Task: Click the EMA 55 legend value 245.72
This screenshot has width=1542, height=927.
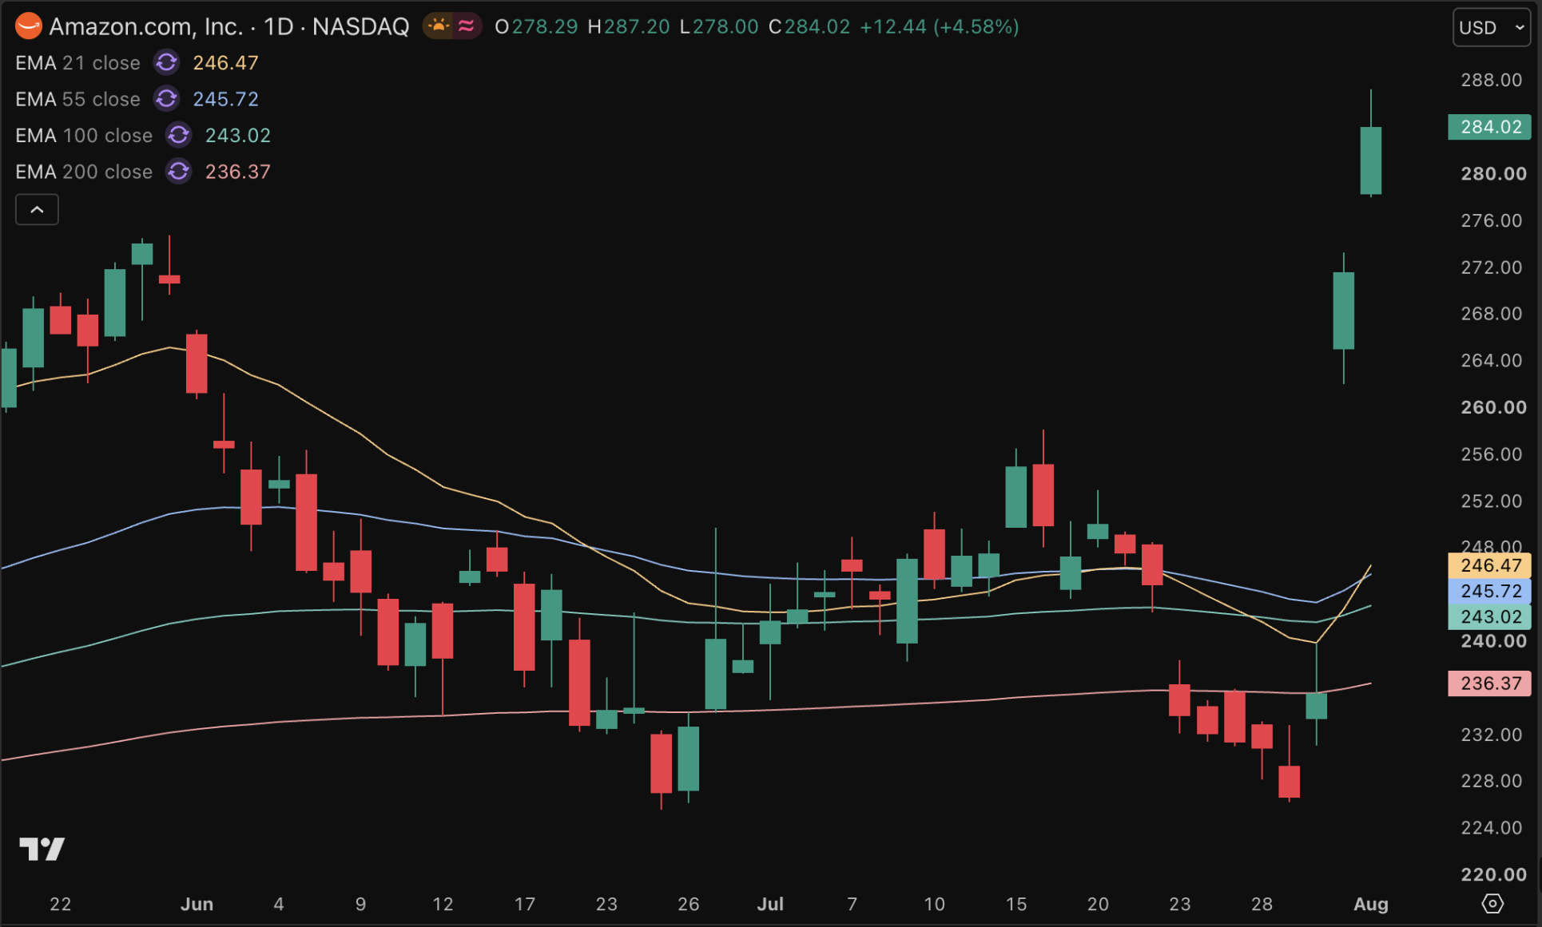Action: (225, 99)
